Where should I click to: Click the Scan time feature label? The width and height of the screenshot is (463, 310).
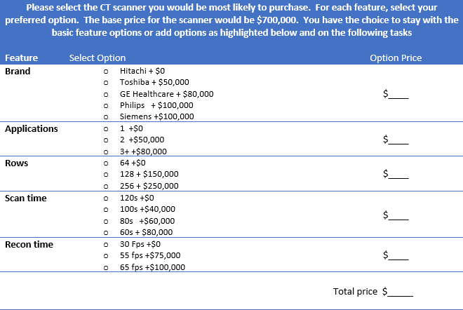pos(26,198)
